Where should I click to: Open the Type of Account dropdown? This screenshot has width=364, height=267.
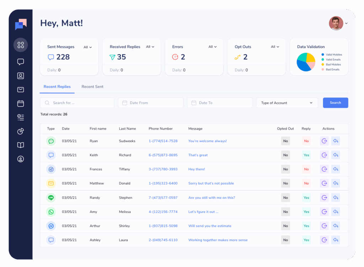(287, 103)
